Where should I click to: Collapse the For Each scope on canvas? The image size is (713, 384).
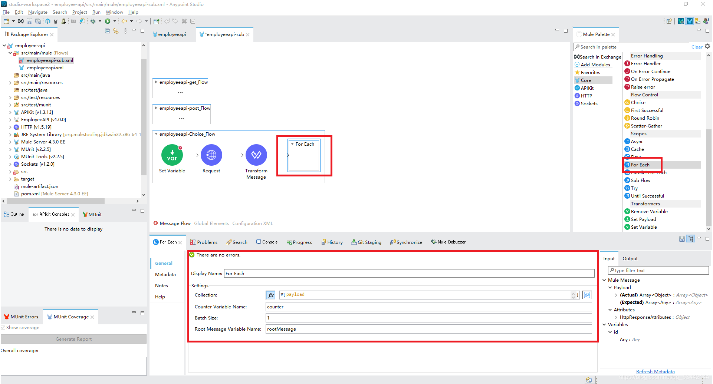[292, 144]
